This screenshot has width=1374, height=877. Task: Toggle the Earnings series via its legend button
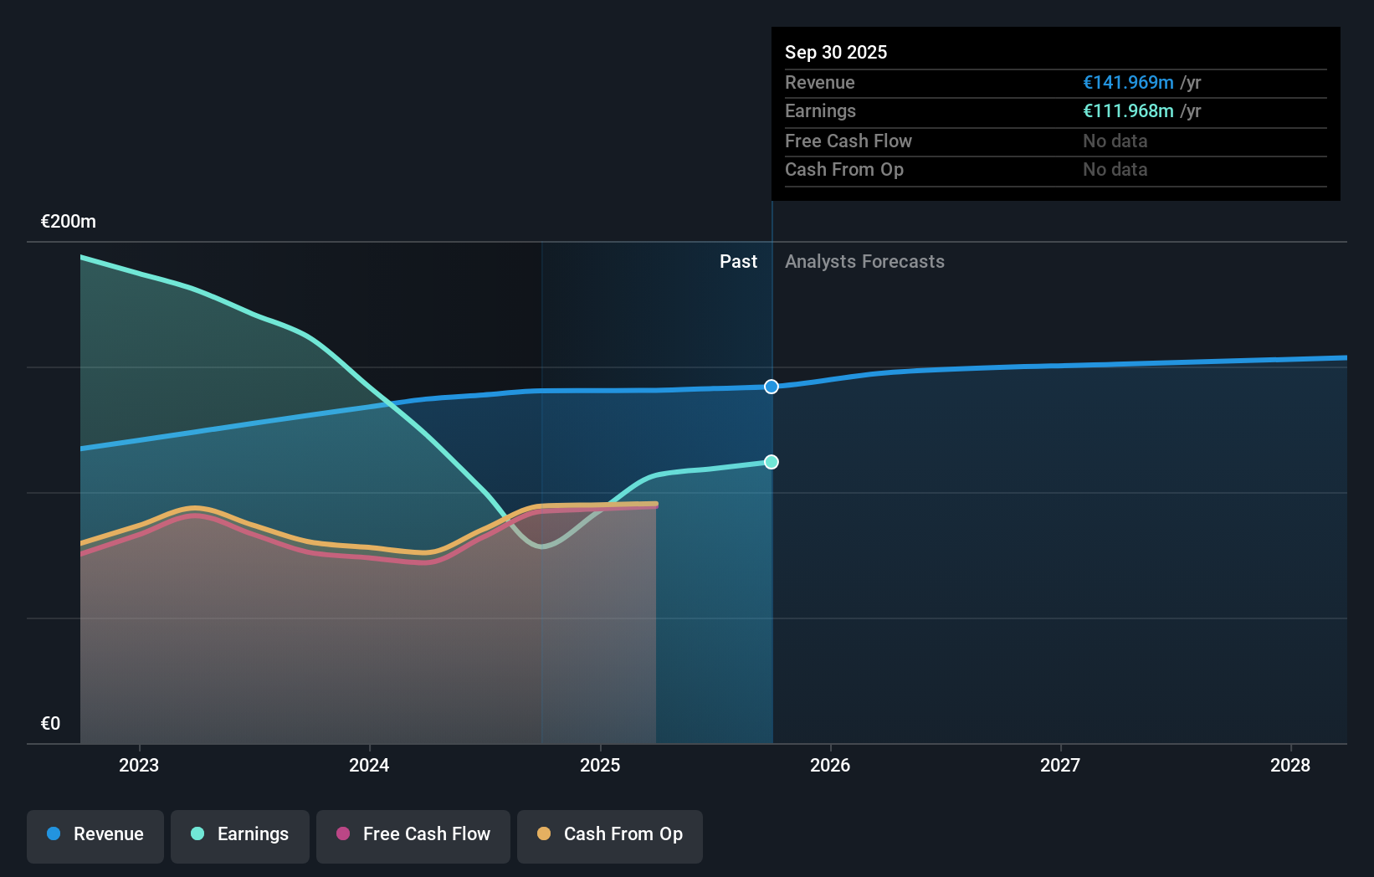click(240, 834)
